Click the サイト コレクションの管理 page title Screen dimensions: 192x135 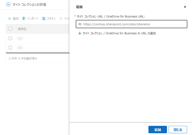coord(29,5)
